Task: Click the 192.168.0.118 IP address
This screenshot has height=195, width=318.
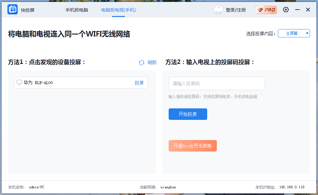Action: coord(292,187)
